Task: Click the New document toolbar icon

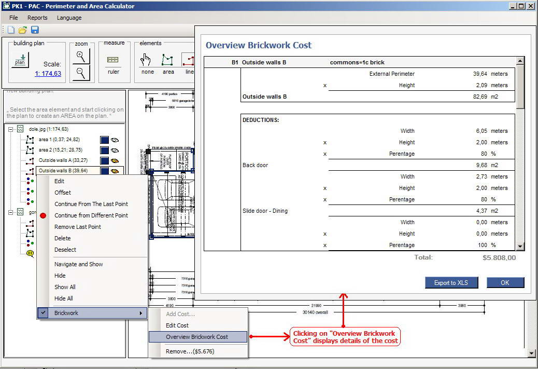Action: click(x=11, y=30)
